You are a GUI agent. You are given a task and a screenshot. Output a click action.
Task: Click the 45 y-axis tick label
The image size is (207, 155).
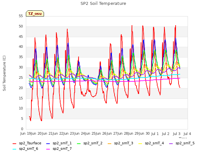click(21, 36)
